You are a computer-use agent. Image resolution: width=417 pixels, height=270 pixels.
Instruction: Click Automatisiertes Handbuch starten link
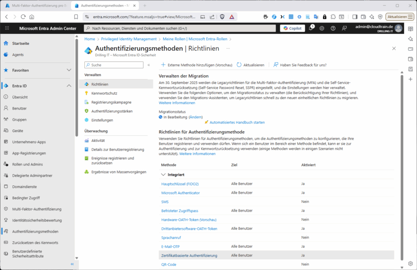click(x=237, y=123)
